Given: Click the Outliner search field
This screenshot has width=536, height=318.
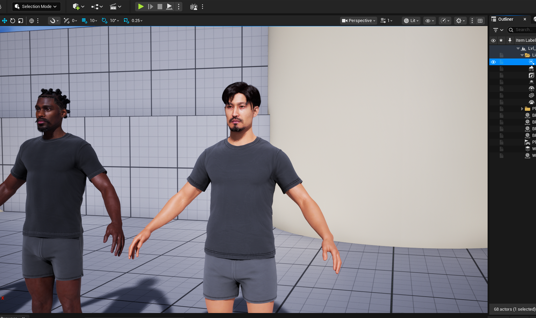Looking at the screenshot, I should point(523,30).
